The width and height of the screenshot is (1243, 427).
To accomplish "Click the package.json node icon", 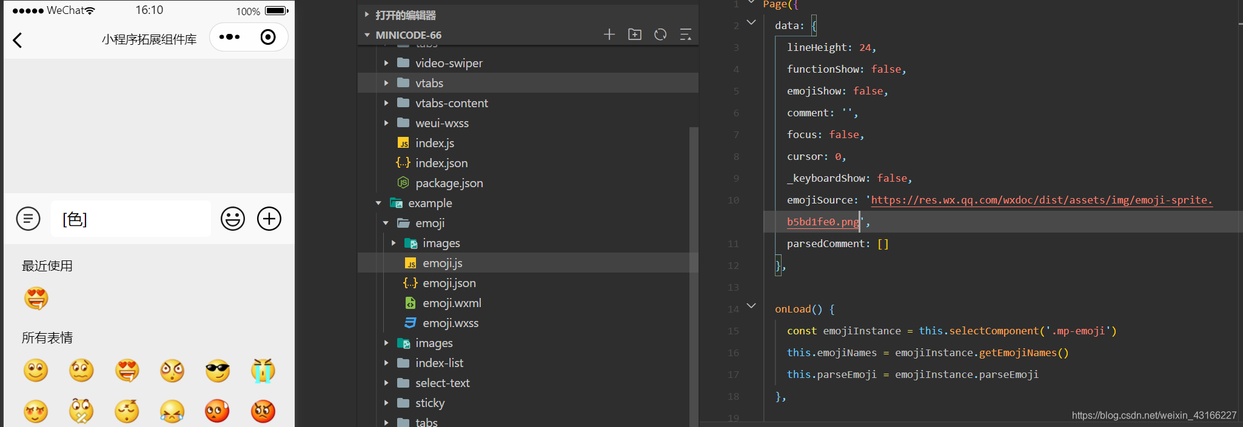I will click(x=403, y=182).
